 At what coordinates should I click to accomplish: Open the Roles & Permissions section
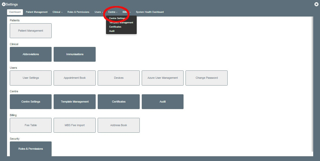tap(30, 149)
